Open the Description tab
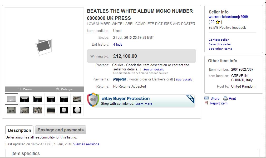Image resolution: width=266 pixels, height=158 pixels. tap(19, 130)
